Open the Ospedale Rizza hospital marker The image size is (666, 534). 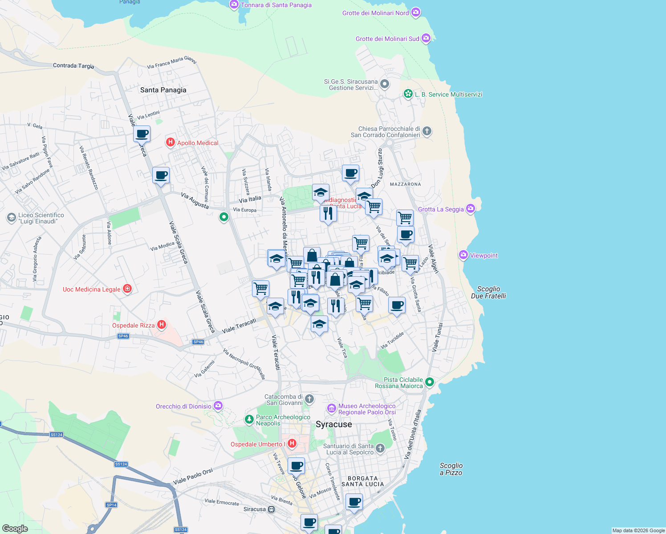click(x=162, y=325)
